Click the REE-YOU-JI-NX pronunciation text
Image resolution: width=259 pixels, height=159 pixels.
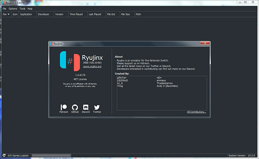[92, 63]
